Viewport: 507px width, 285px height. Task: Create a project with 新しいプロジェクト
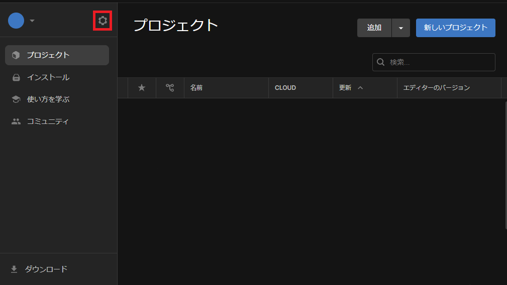(x=456, y=28)
